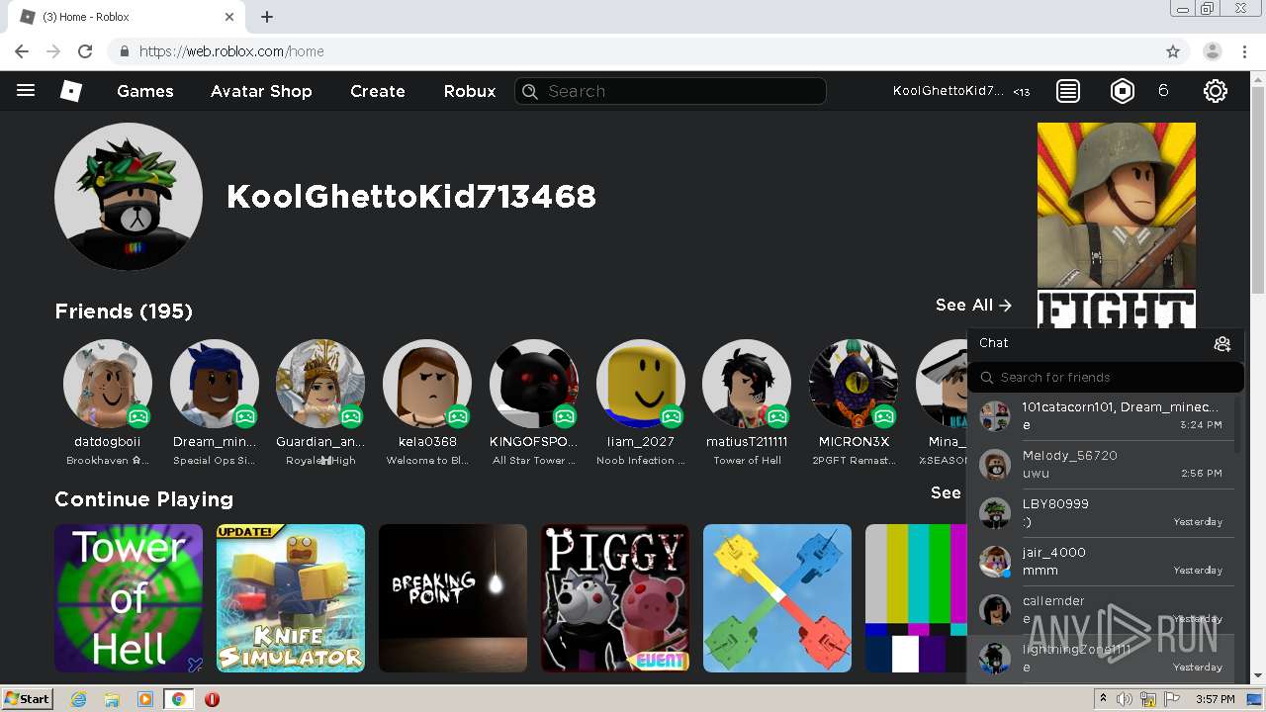Open friend MICRON3X avatar
Viewport: 1266px width, 712px height.
(854, 385)
